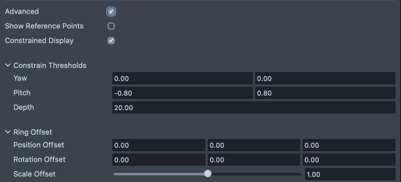Click the Depth field showing 20.00
Image resolution: width=401 pixels, height=182 pixels.
(254, 108)
